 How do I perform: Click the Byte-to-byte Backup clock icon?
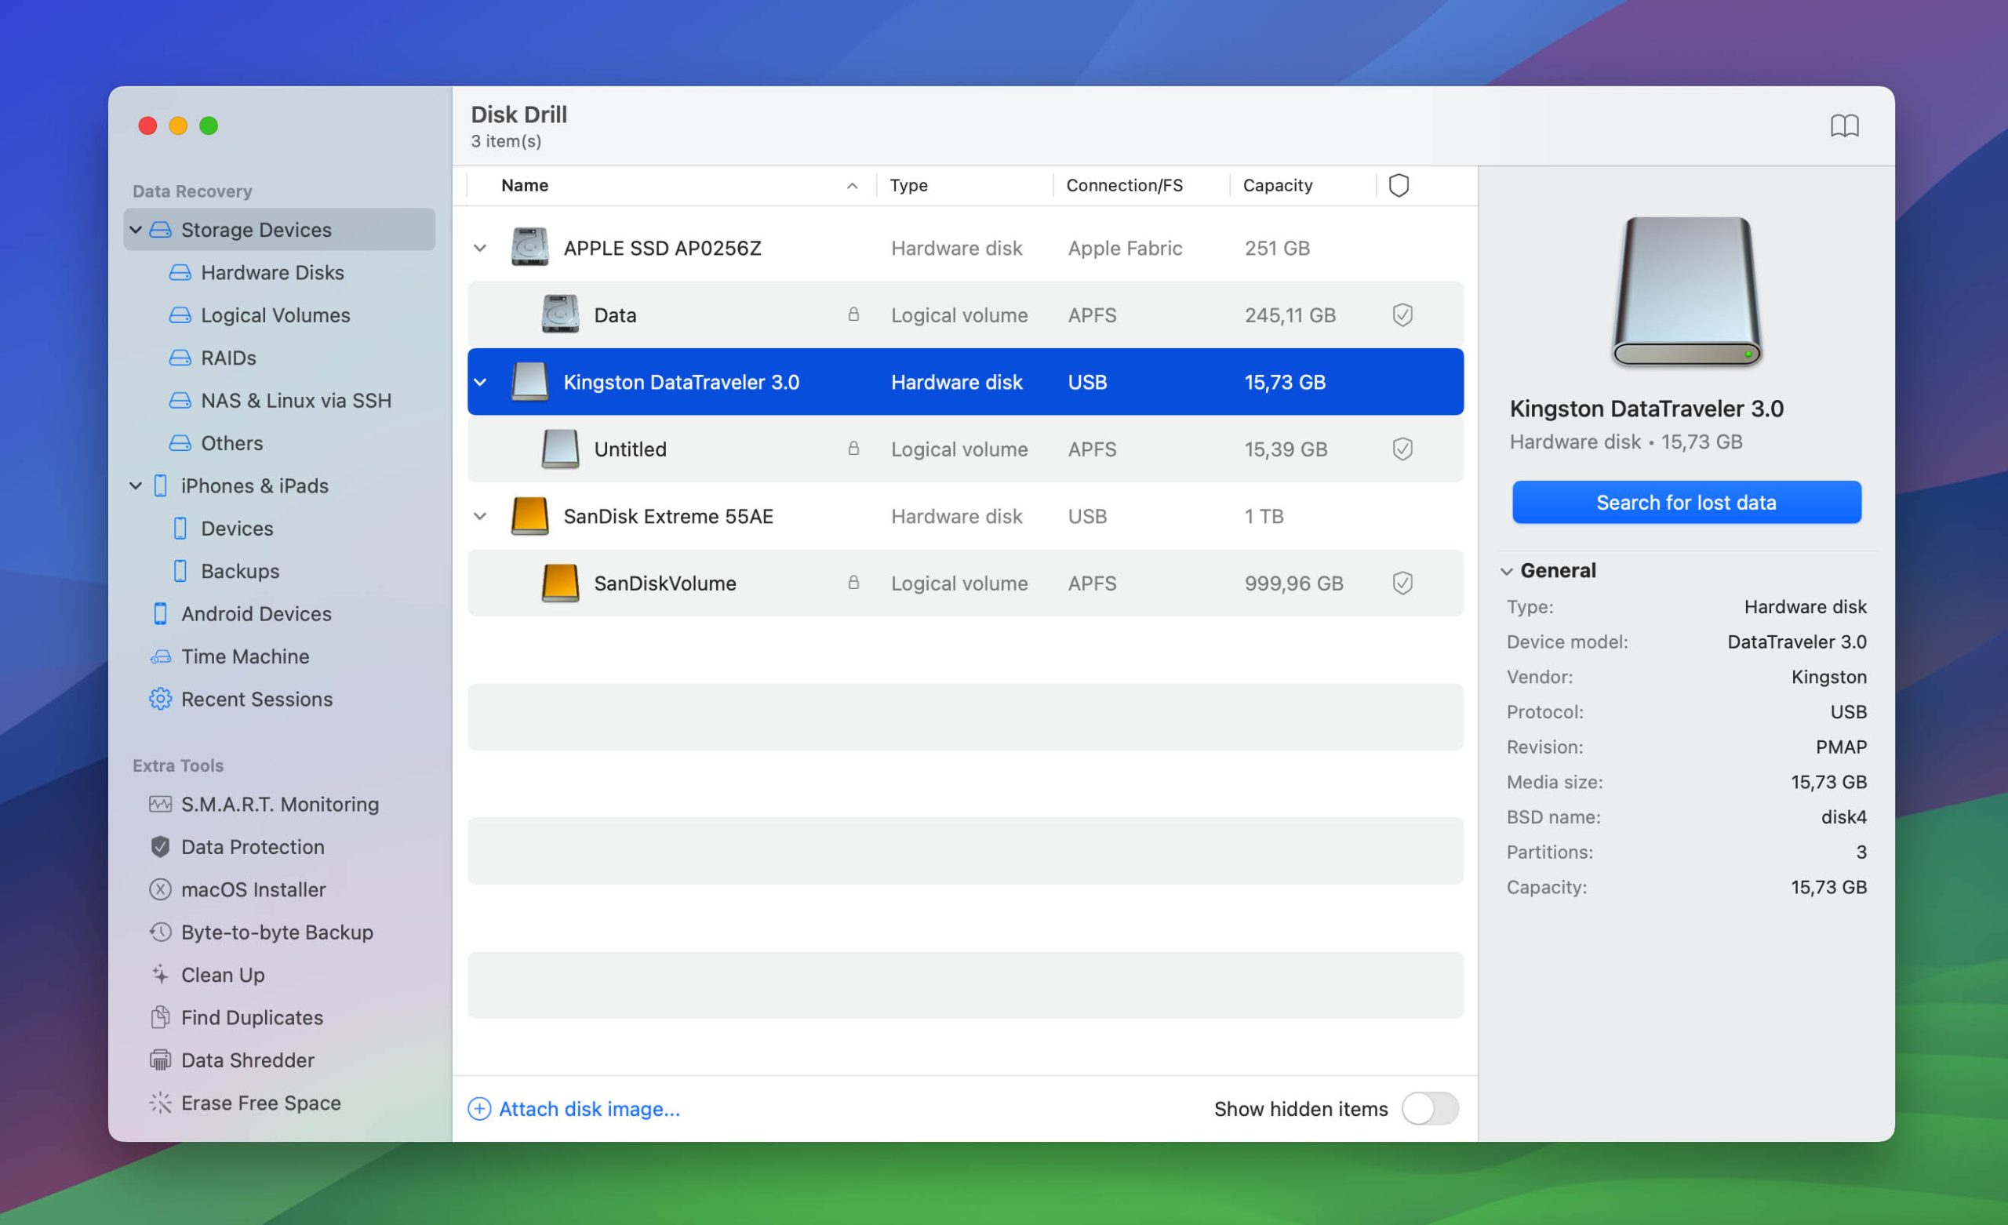[x=161, y=932]
